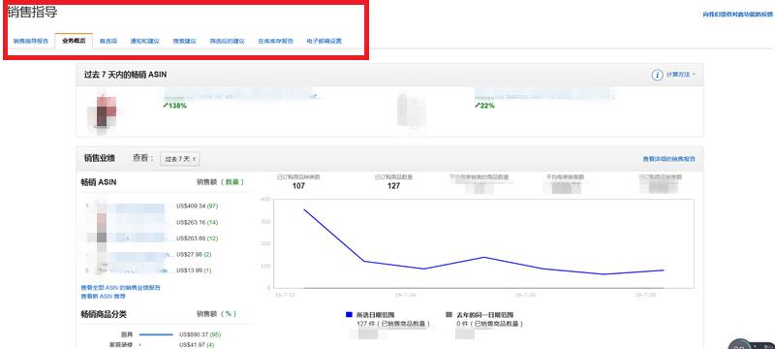Screen dimensions: 775x349
Task: Open the 过去7天 date range dropdown
Action: [180, 159]
